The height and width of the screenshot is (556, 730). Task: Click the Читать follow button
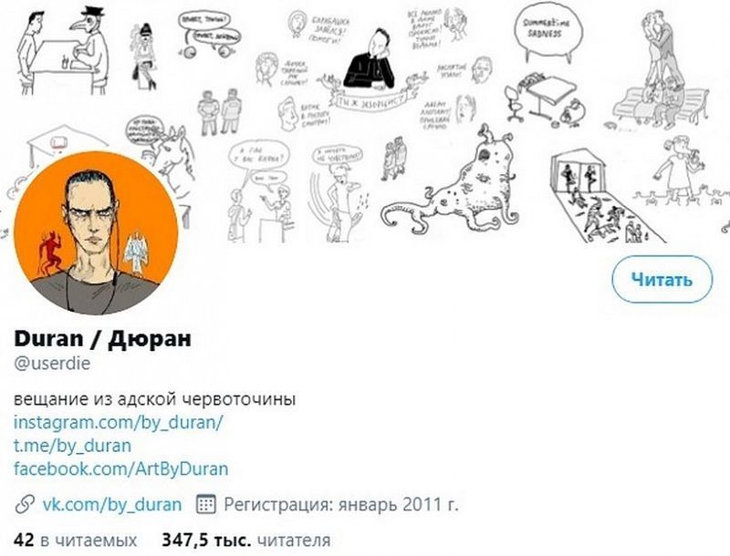662,280
